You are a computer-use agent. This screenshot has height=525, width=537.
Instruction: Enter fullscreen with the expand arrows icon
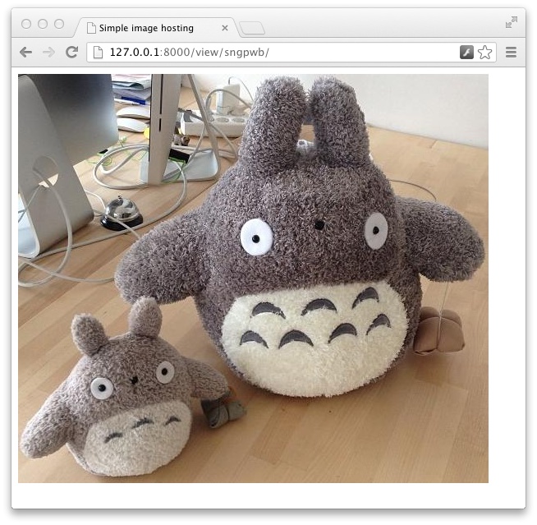pyautogui.click(x=512, y=22)
